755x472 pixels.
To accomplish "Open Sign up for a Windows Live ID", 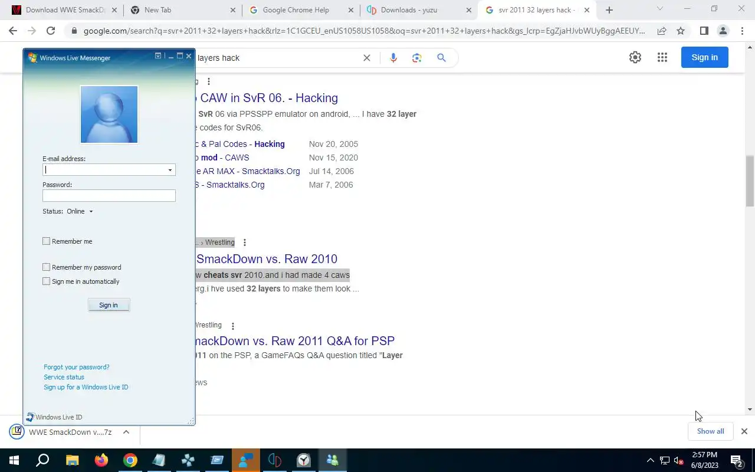I will (86, 387).
